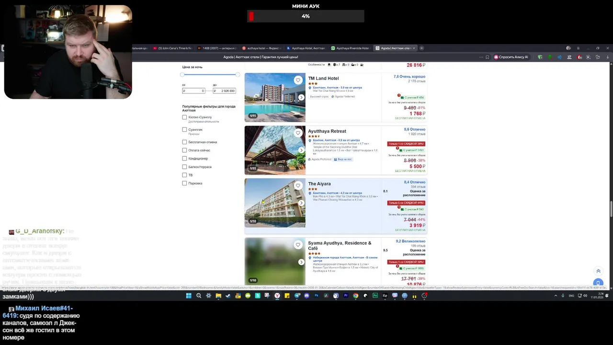The height and width of the screenshot is (345, 613).
Task: Click rating 8,6 Отлично
Action: (x=414, y=129)
